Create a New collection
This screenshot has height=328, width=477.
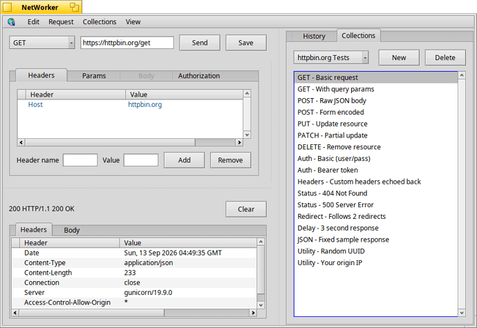pos(399,57)
